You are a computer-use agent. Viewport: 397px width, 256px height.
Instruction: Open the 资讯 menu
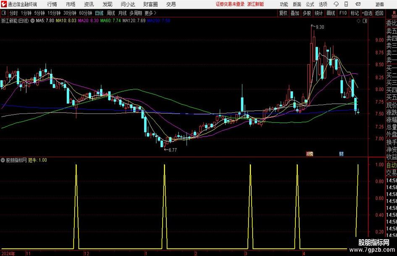[x=89, y=4]
